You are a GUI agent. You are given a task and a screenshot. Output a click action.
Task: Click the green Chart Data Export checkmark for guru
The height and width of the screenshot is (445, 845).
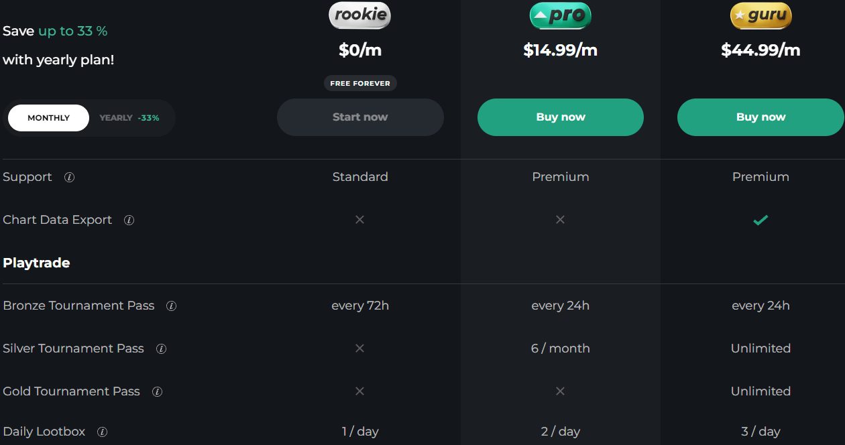[760, 220]
